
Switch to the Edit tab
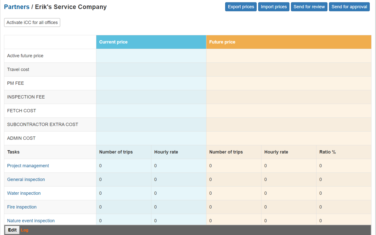pos(12,230)
